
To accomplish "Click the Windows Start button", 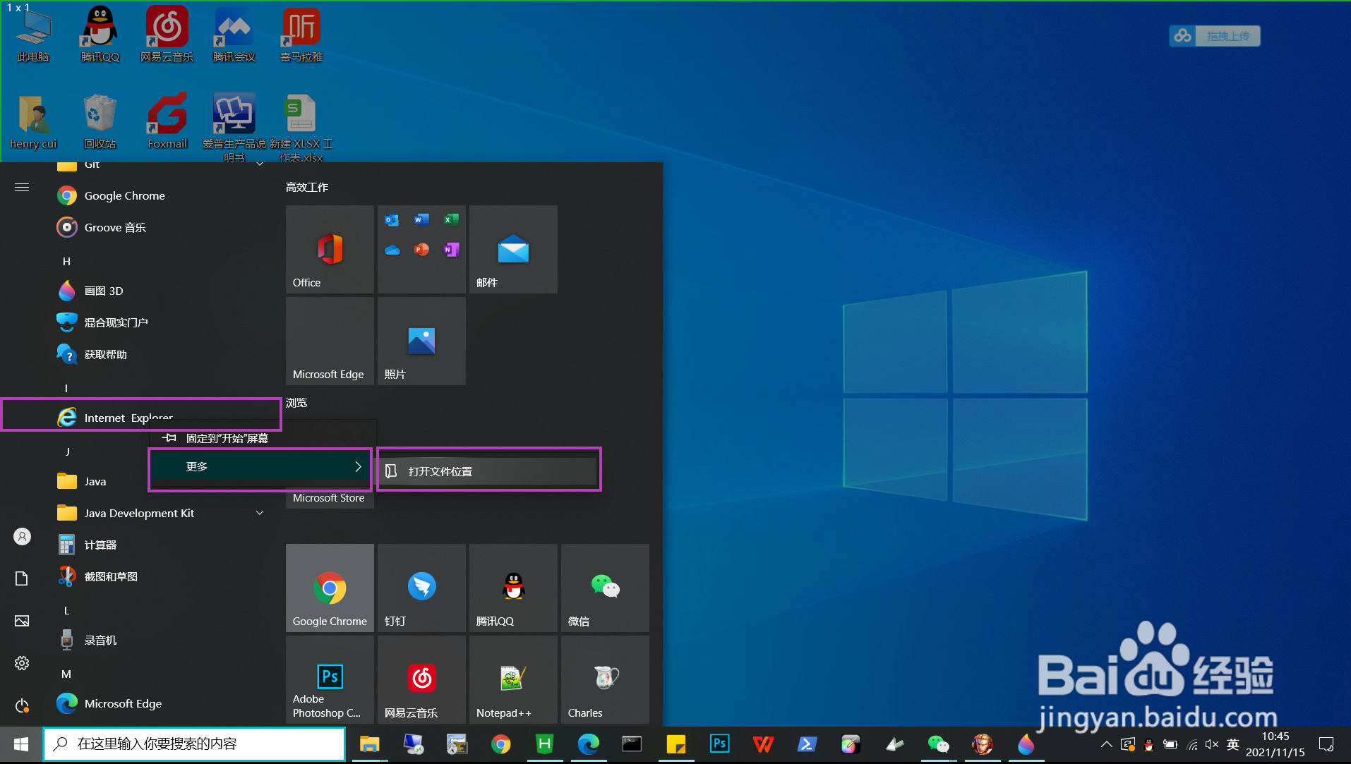I will pos(21,744).
